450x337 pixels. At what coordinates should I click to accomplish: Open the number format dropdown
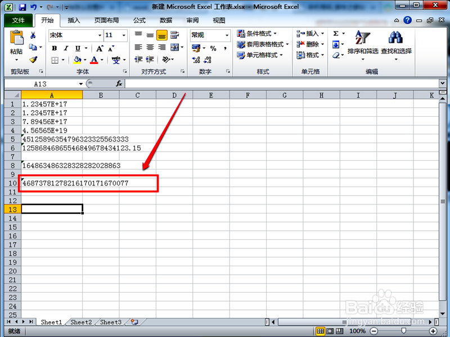pyautogui.click(x=227, y=35)
